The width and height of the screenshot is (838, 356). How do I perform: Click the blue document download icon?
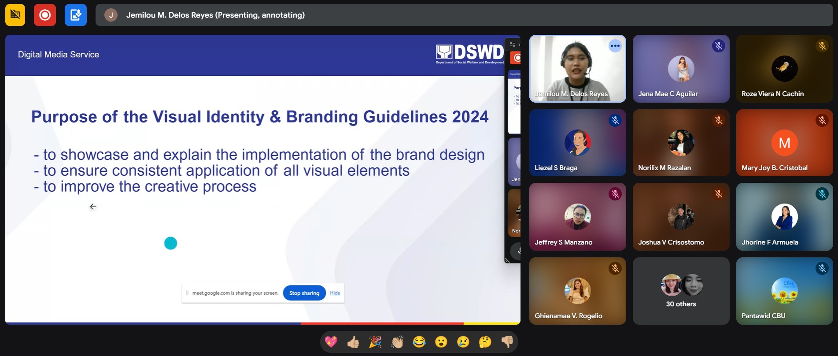point(76,15)
